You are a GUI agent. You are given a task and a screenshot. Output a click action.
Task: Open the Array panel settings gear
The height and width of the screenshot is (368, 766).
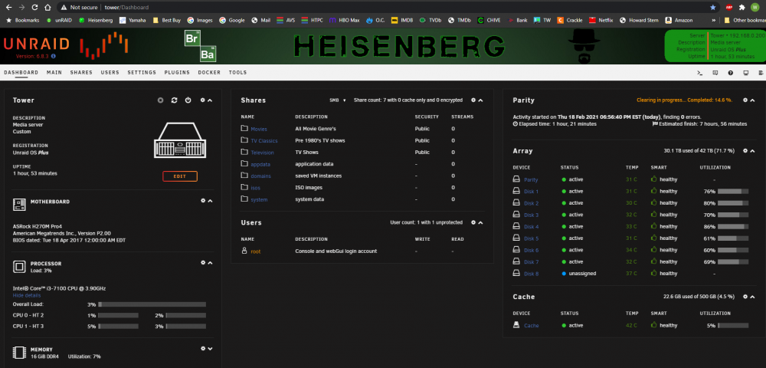coord(745,150)
